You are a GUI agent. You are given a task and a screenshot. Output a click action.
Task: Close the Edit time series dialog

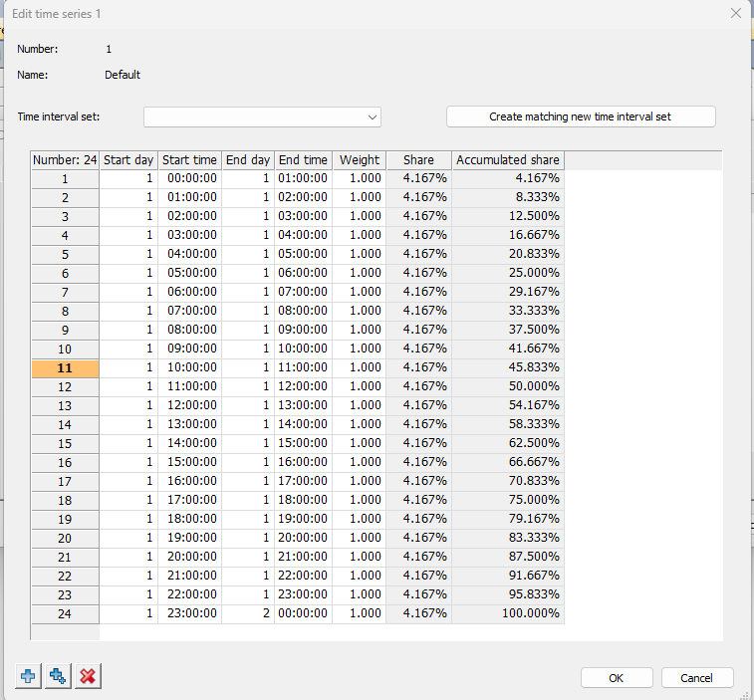pyautogui.click(x=736, y=14)
